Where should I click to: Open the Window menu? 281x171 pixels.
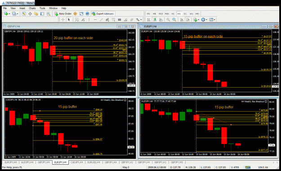click(53, 8)
